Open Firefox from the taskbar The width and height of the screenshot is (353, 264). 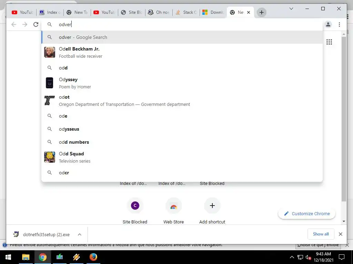point(93,257)
